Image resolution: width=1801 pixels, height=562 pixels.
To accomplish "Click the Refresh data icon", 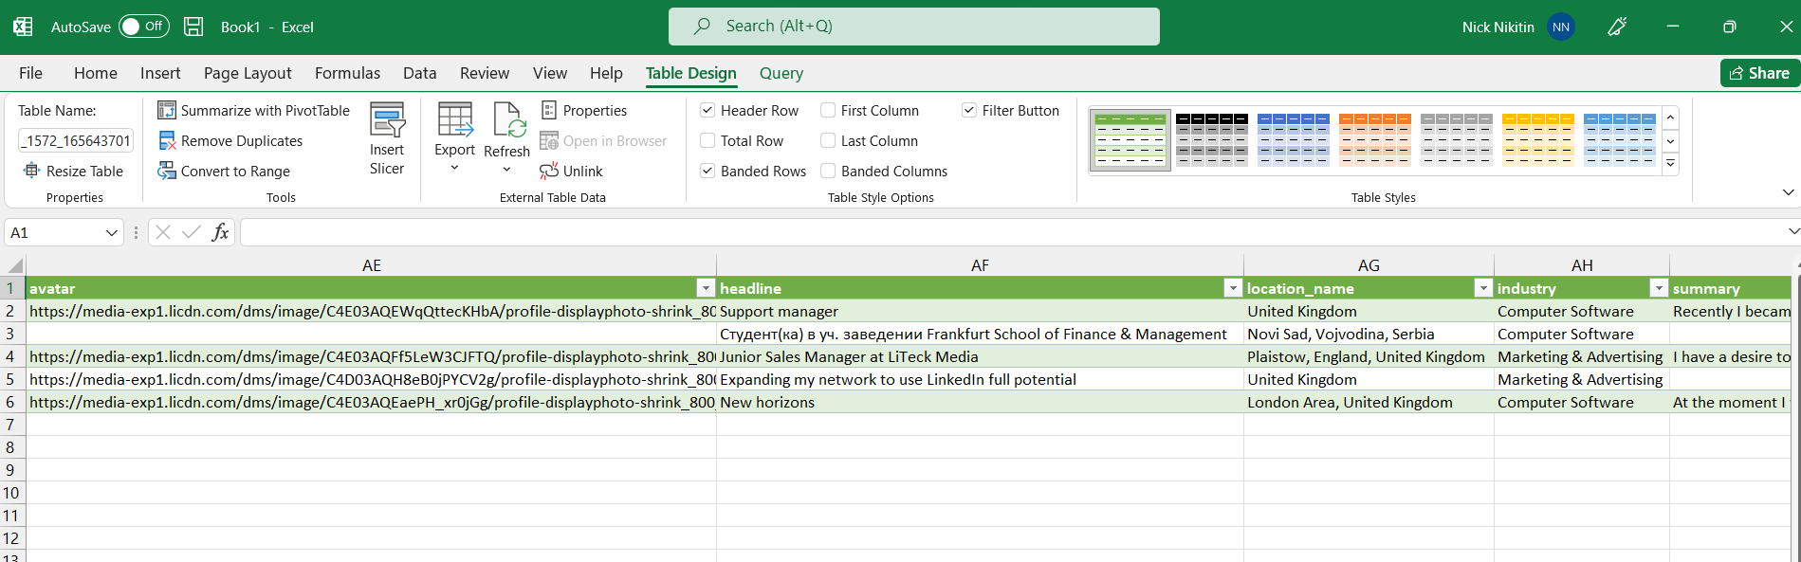I will tap(509, 120).
